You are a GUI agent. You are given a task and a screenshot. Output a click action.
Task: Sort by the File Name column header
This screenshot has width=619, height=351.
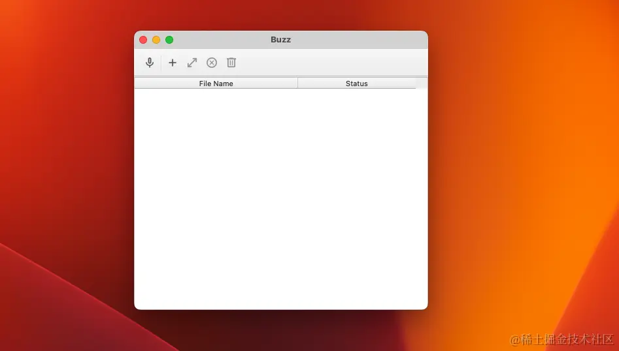216,83
